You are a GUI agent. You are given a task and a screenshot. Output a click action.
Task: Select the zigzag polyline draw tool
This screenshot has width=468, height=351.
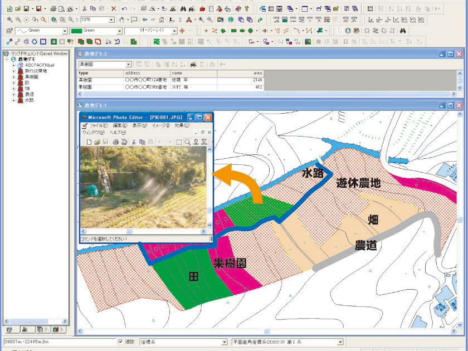(214, 31)
